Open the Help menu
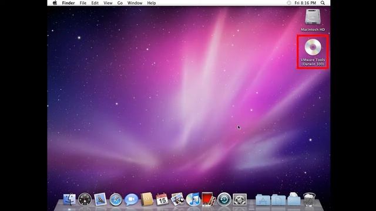 coord(152,3)
